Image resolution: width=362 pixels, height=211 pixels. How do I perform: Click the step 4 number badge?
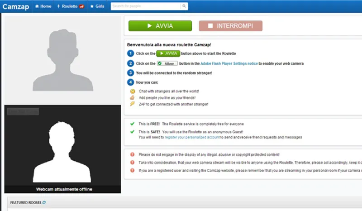pos(130,82)
